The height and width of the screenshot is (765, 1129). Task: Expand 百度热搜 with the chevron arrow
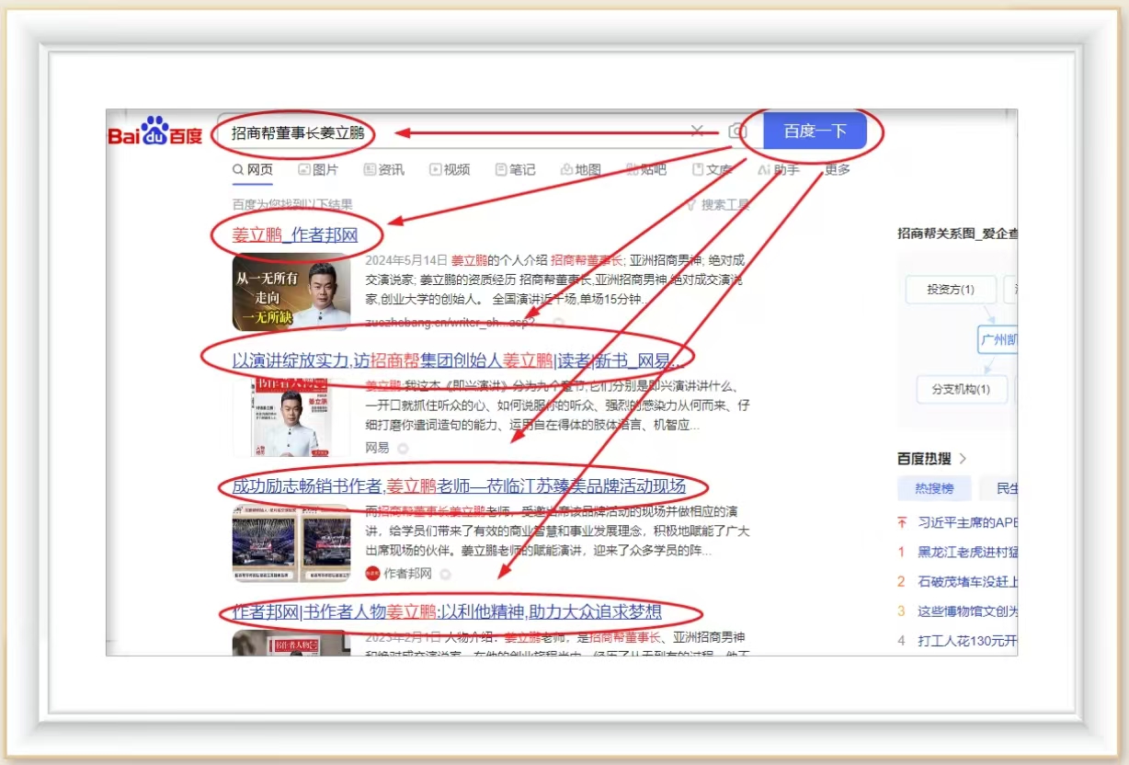coord(963,458)
